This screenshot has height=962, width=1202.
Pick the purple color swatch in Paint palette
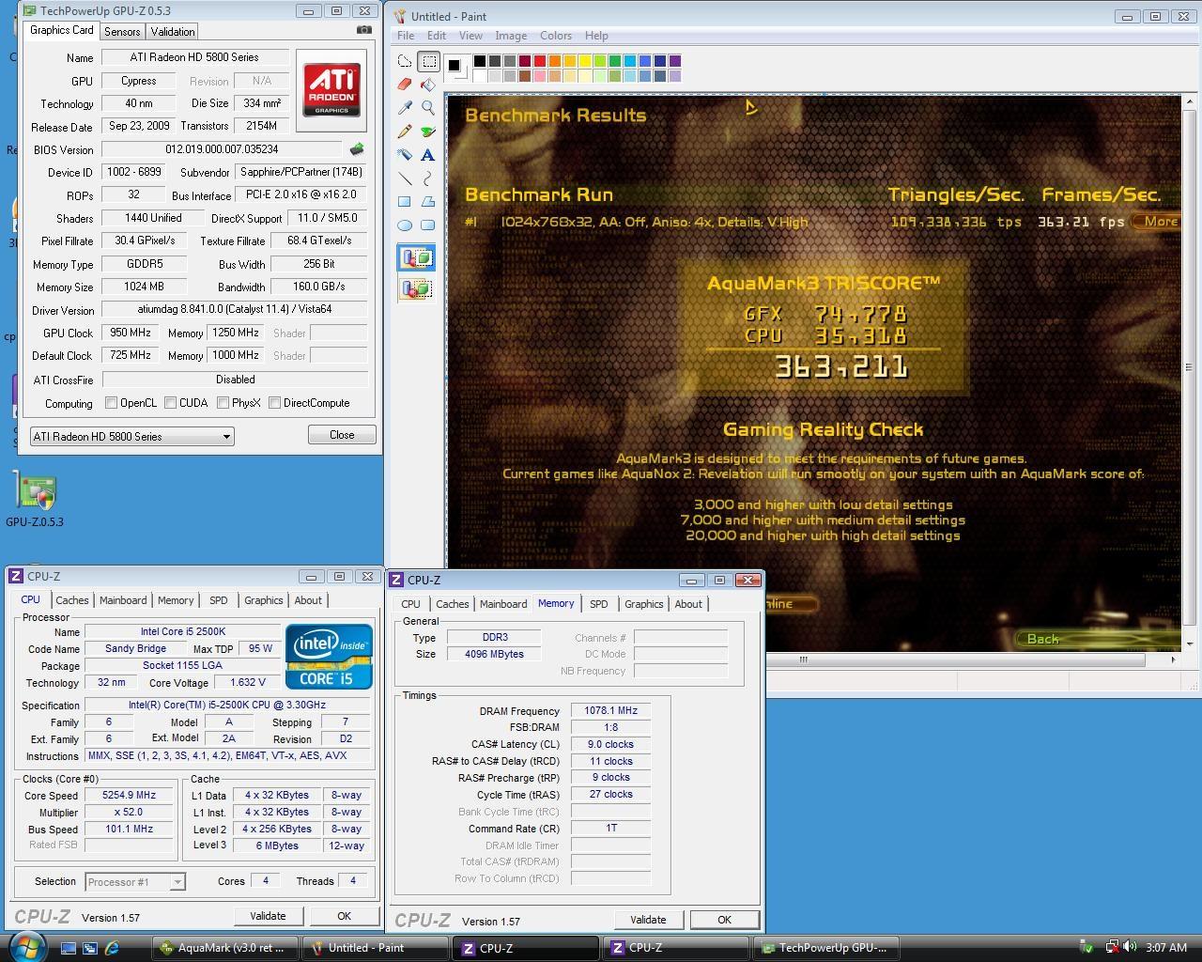pyautogui.click(x=675, y=61)
